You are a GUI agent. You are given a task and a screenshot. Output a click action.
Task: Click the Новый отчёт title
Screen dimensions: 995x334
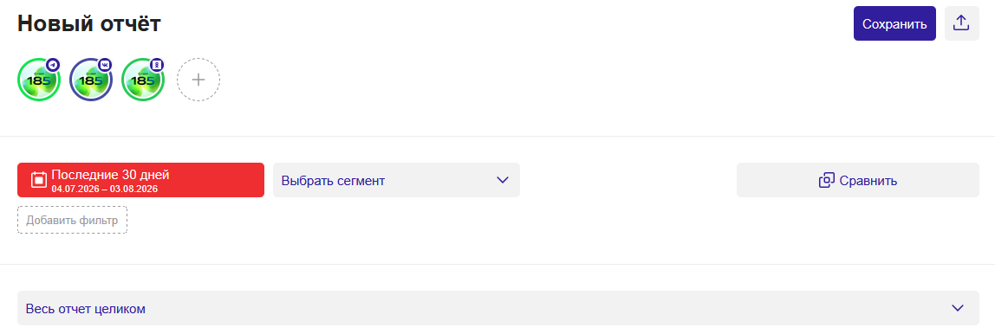pyautogui.click(x=89, y=23)
